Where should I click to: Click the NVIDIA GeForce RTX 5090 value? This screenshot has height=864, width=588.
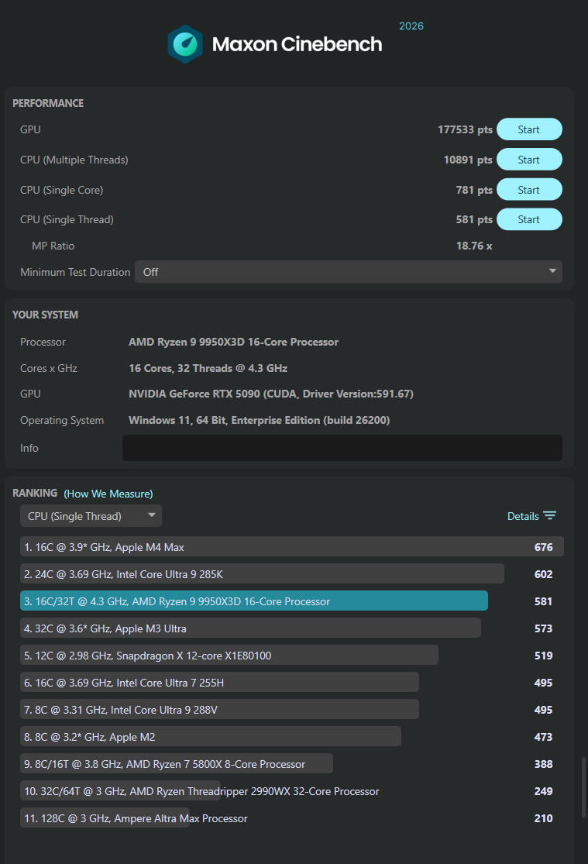(271, 394)
